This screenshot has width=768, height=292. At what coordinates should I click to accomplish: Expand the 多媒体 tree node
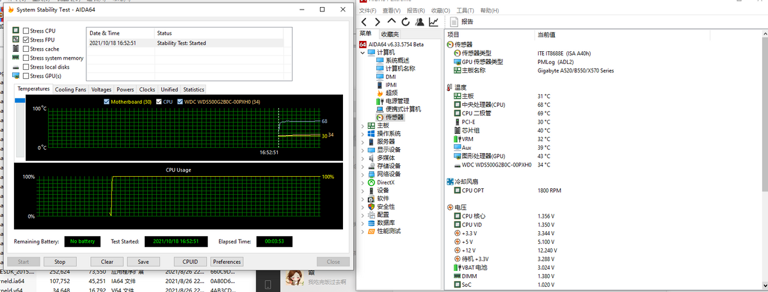363,158
